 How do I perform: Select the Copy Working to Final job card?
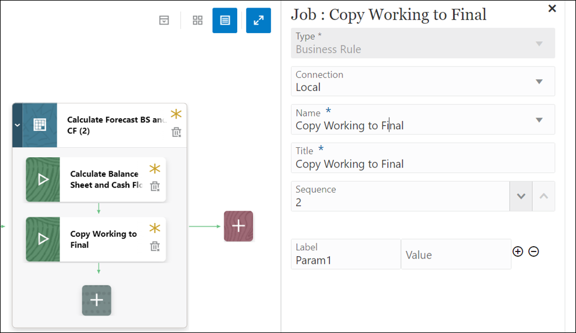96,239
